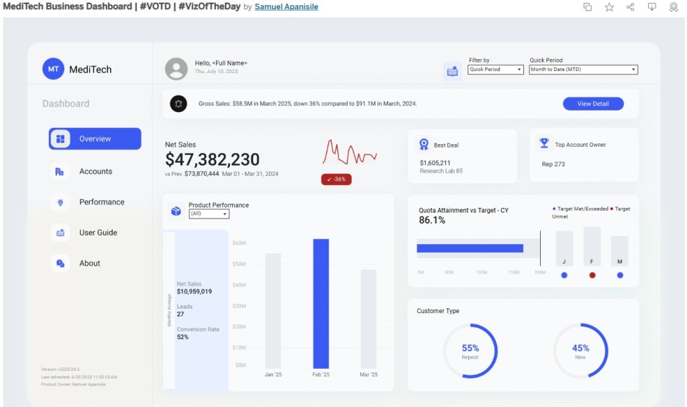687x407 pixels.
Task: Click the user profile avatar icon
Action: pos(176,68)
